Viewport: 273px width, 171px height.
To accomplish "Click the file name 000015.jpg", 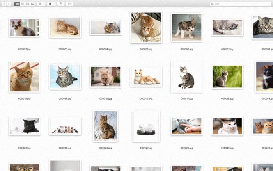I will pos(106,99).
